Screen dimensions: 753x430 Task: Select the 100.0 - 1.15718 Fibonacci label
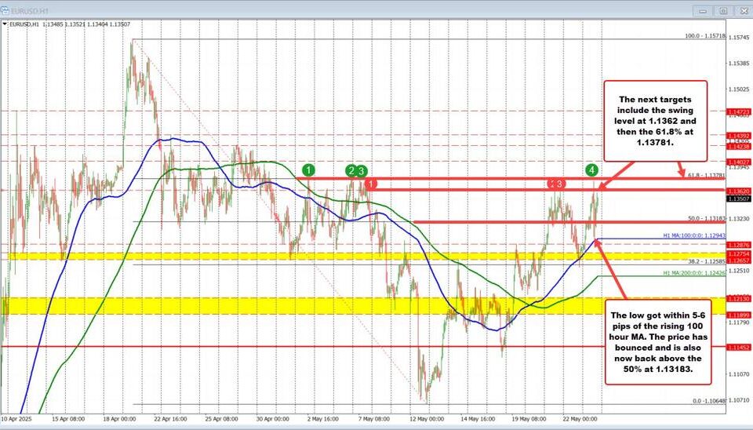(705, 36)
